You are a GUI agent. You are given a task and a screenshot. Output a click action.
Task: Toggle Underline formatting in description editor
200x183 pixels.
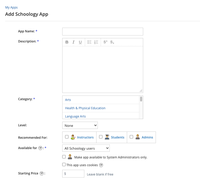(x=80, y=42)
